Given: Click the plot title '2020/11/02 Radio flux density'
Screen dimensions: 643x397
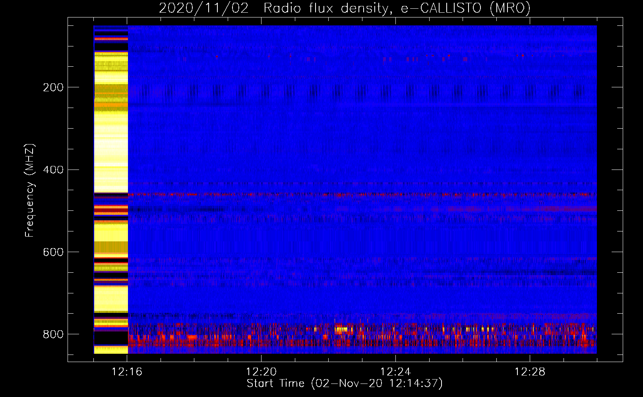Looking at the screenshot, I should click(345, 8).
